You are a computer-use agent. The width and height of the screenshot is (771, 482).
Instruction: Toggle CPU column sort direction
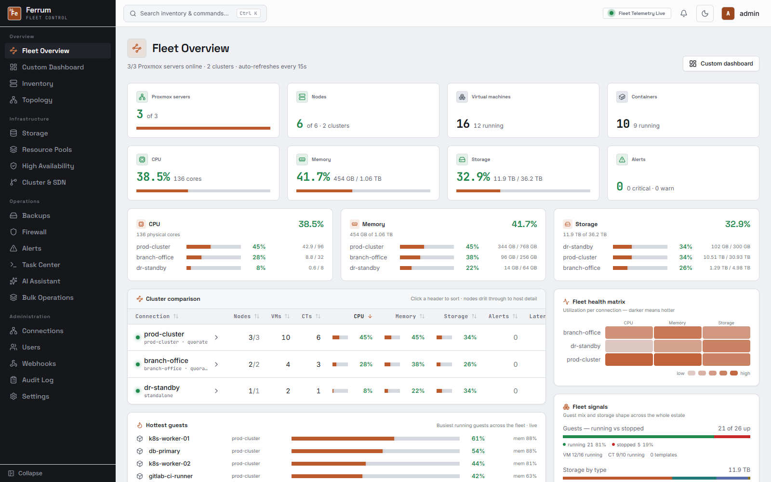click(x=363, y=316)
